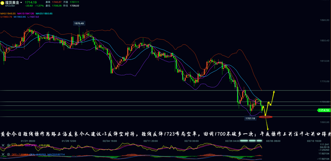Screen dimensions: 331x161
Task: Click the 昨收 value 1738.02
Action: click(x=74, y=6)
